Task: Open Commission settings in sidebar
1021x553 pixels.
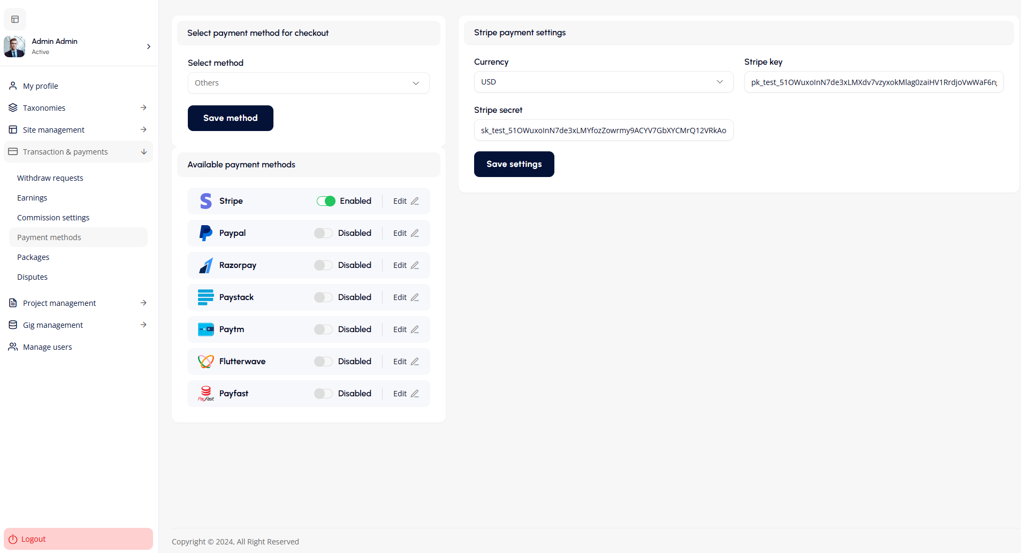Action: (53, 218)
